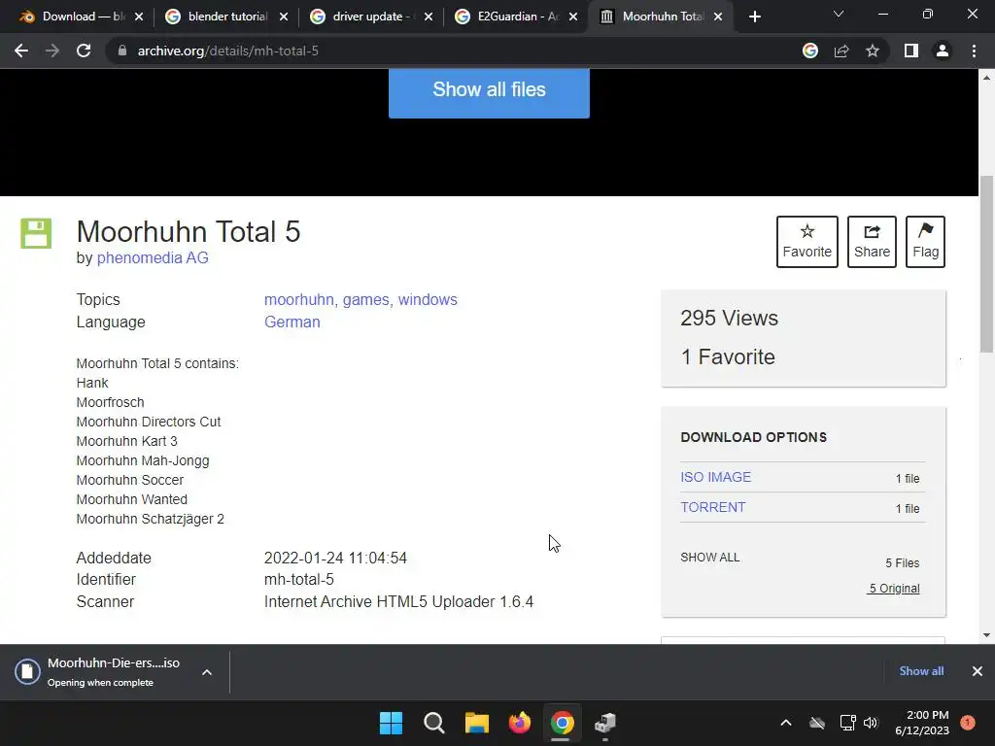995x746 pixels.
Task: Open the TORRENT download link
Action: [x=712, y=507]
